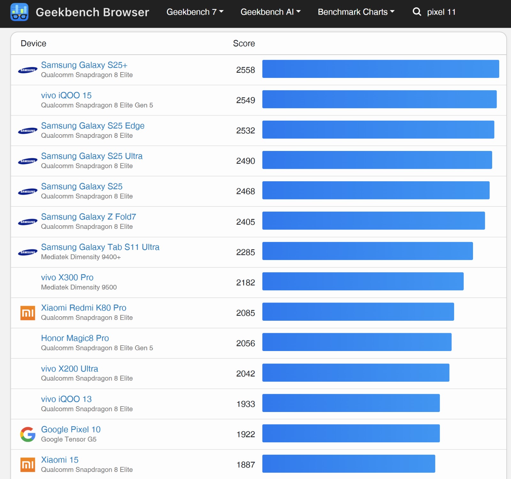Click Samsung logo beside Galaxy S25 Ultra
This screenshot has width=511, height=479.
click(x=28, y=161)
